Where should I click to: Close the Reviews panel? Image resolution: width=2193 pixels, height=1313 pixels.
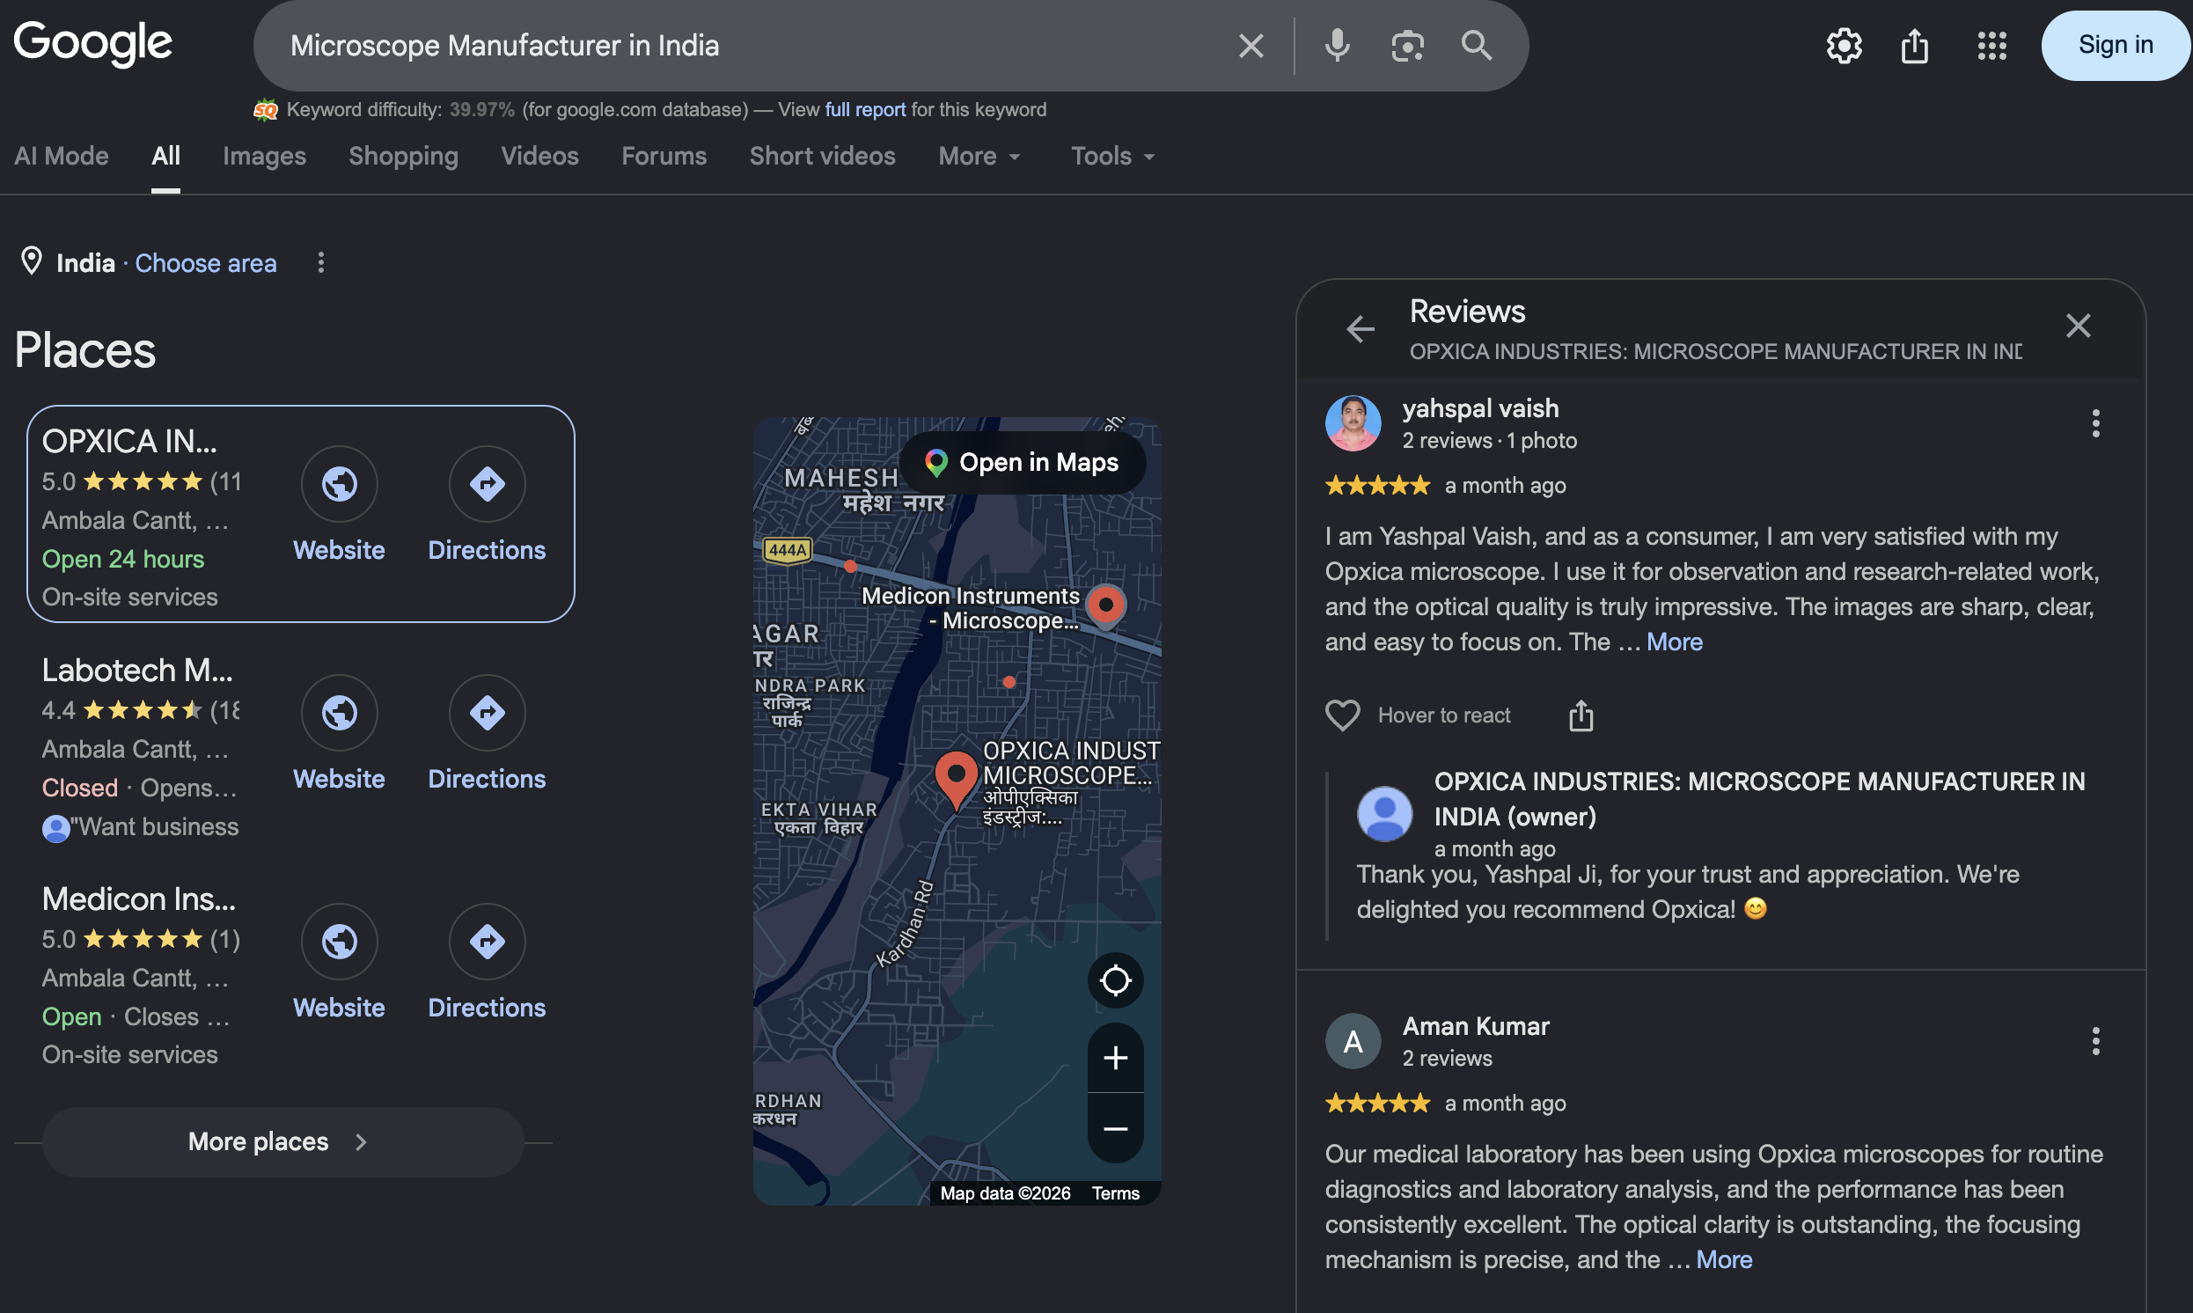(x=2078, y=326)
